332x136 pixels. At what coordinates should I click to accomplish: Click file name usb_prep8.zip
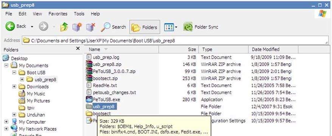point(107,64)
